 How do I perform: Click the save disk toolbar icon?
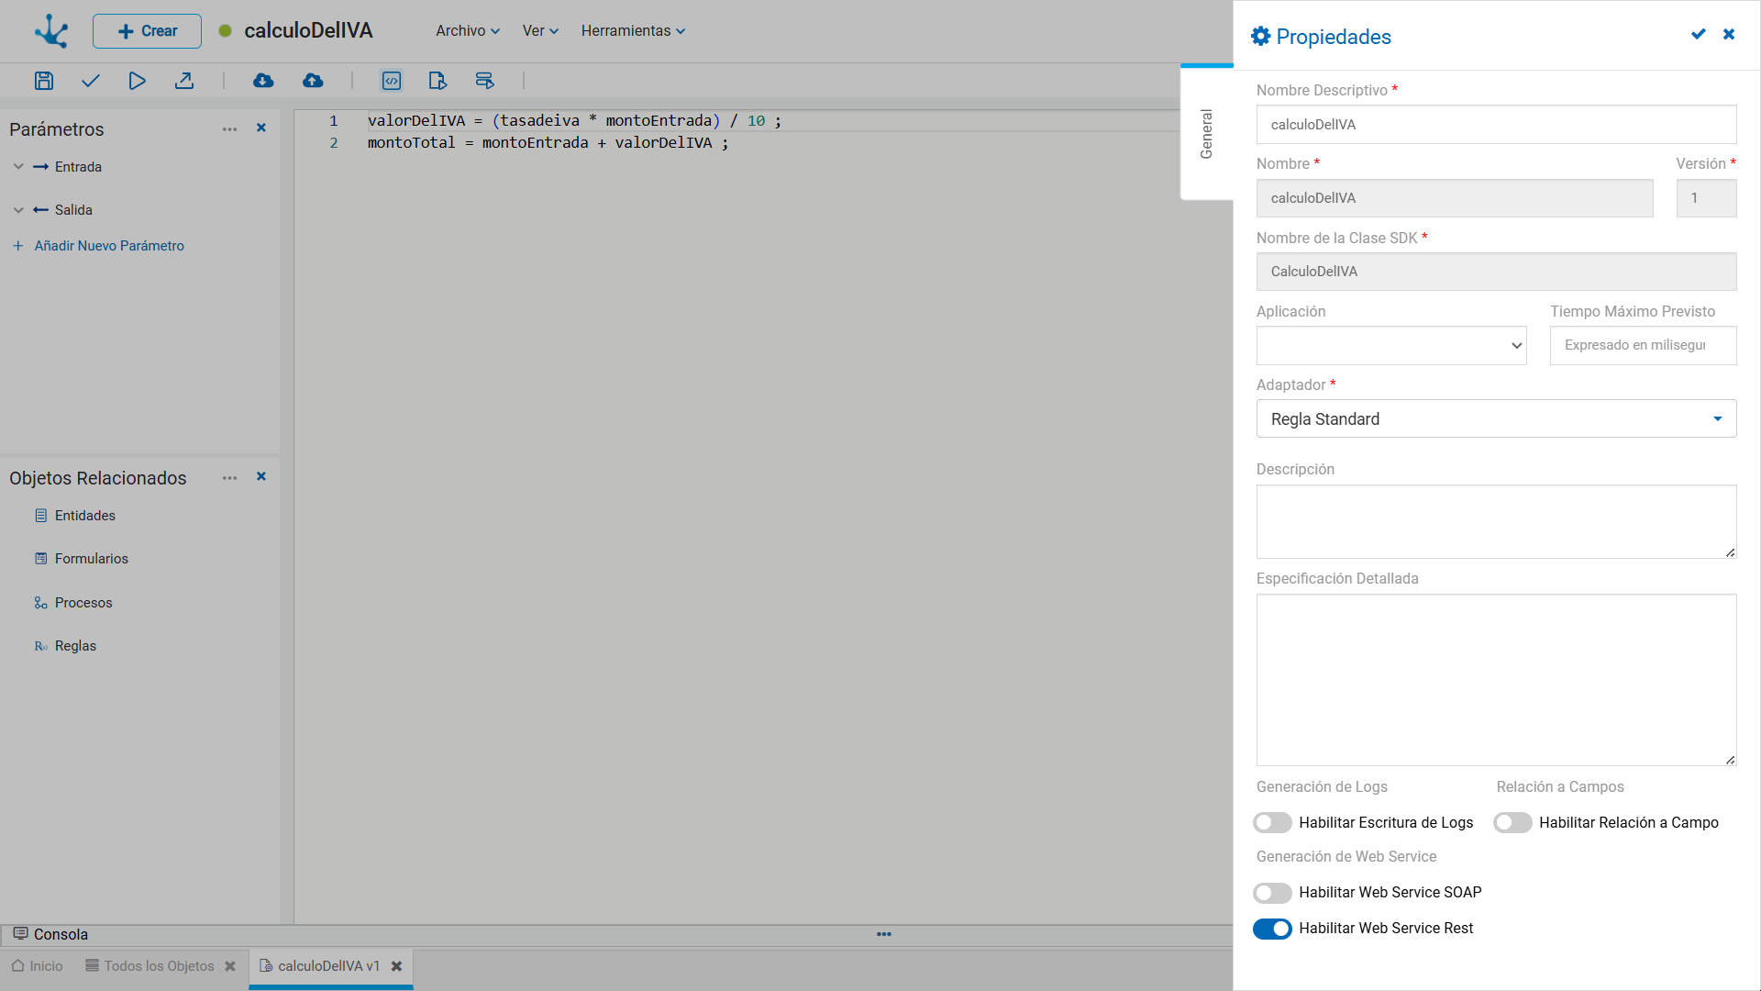(x=44, y=81)
